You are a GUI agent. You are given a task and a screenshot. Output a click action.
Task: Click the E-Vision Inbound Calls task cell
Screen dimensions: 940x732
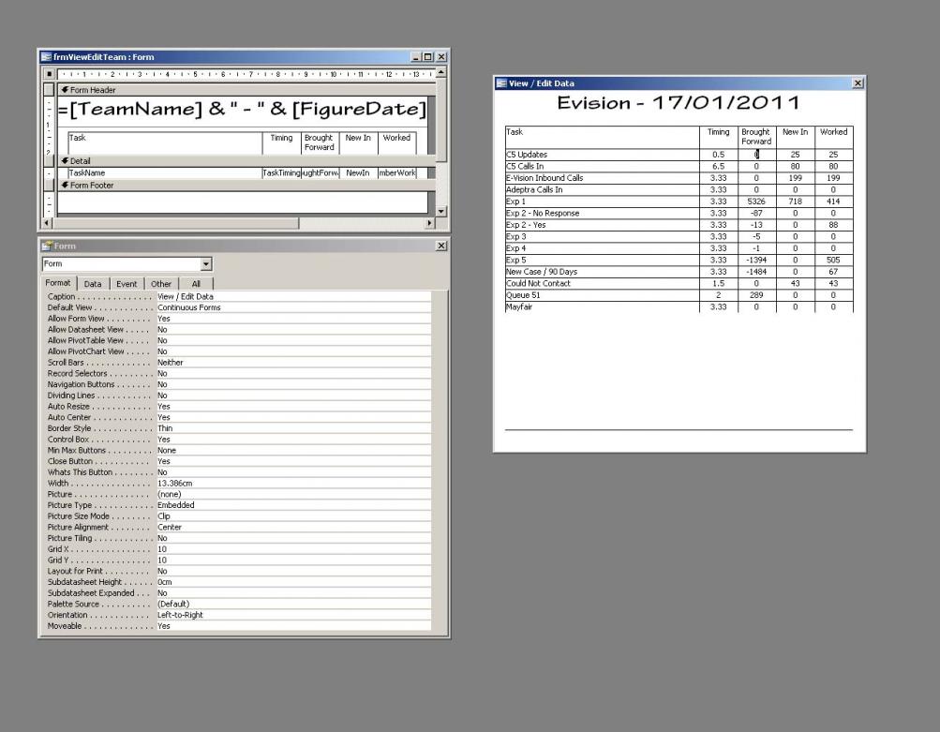(602, 178)
